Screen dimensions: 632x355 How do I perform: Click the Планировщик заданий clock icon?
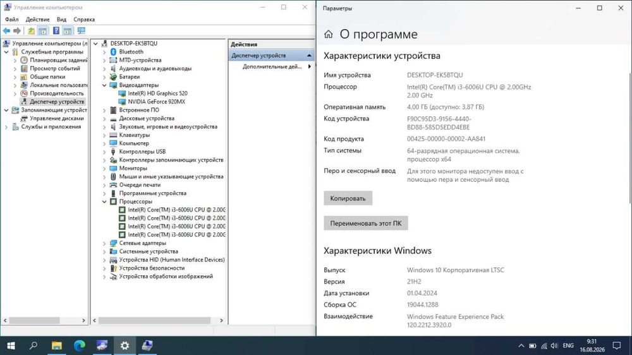pos(24,60)
